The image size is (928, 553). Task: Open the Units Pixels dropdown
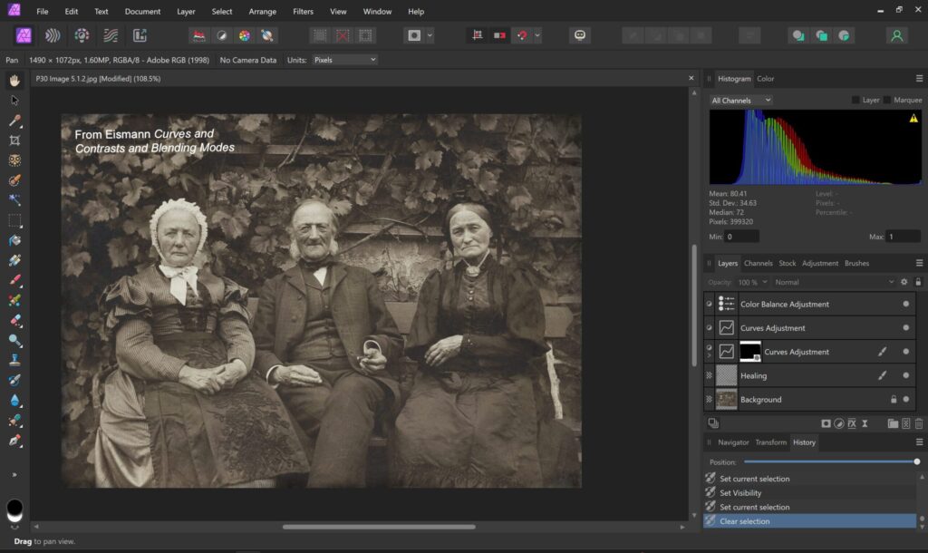(x=344, y=60)
